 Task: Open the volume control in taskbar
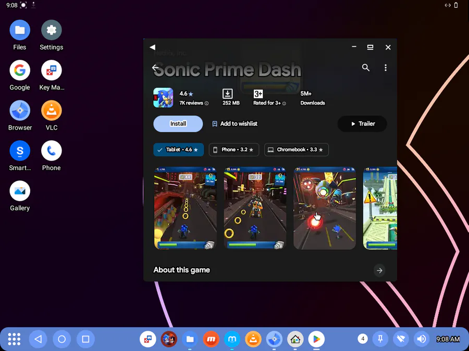click(x=422, y=339)
